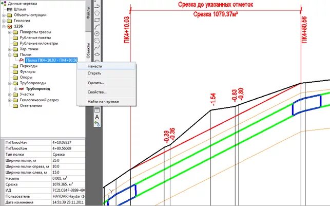Click the Срезка value 1079.365, м³
330x206 pixels.
pos(68,184)
